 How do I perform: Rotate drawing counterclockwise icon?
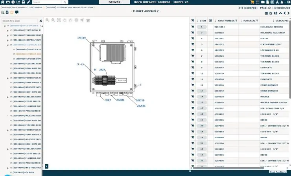pos(64,20)
